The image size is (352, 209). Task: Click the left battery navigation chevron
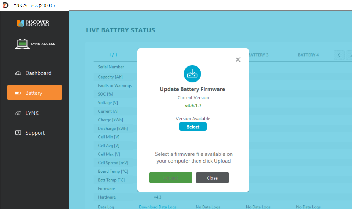339,55
